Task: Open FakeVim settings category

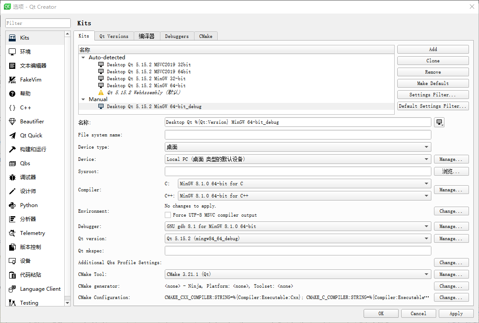Action: pyautogui.click(x=35, y=80)
